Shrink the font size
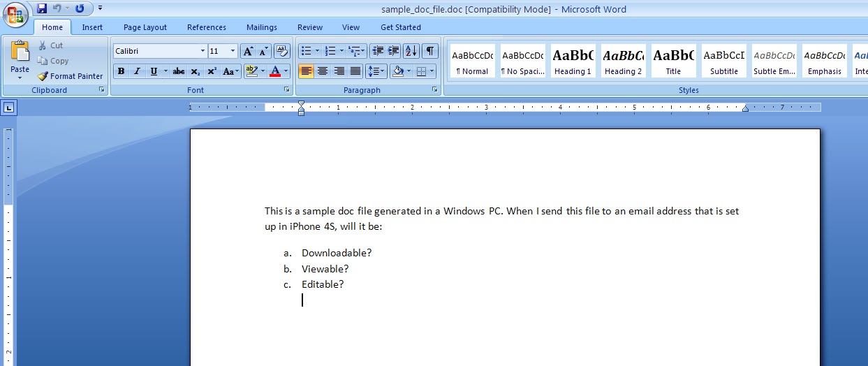This screenshot has height=366, width=868. tap(264, 51)
